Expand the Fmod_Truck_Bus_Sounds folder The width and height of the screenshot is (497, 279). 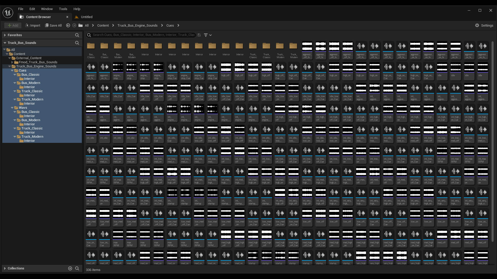click(x=12, y=62)
